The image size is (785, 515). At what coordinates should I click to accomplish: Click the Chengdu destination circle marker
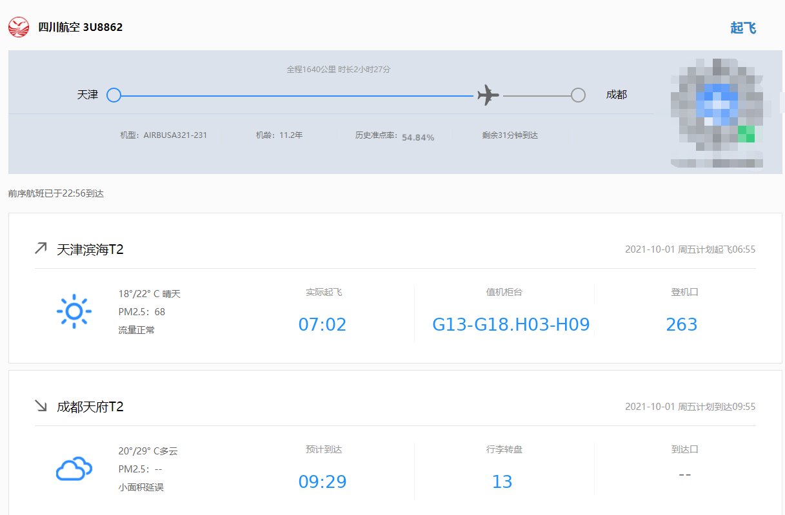click(578, 95)
